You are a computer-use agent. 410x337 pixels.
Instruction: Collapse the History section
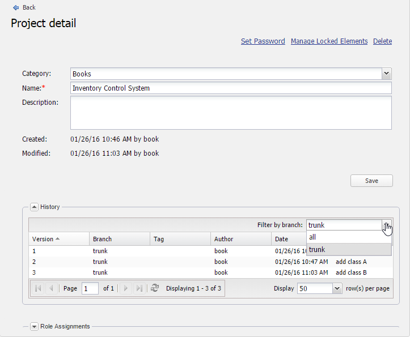click(35, 207)
